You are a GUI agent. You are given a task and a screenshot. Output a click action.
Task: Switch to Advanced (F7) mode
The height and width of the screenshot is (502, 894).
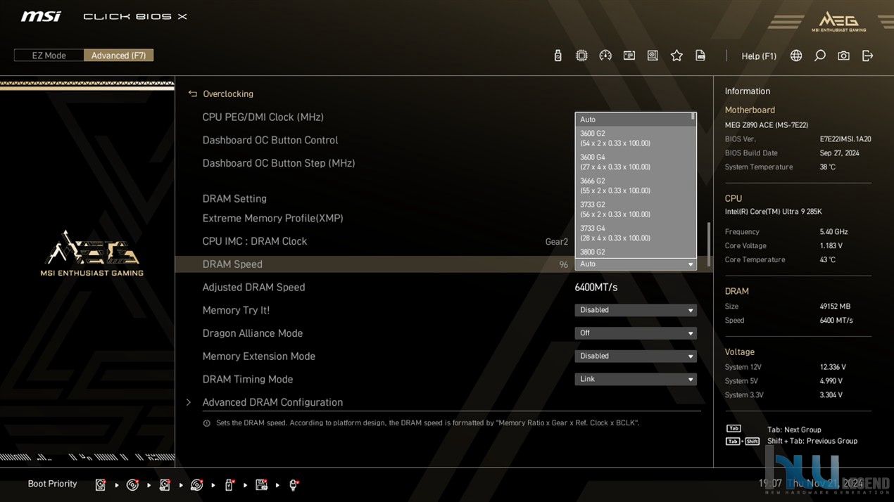pos(118,56)
